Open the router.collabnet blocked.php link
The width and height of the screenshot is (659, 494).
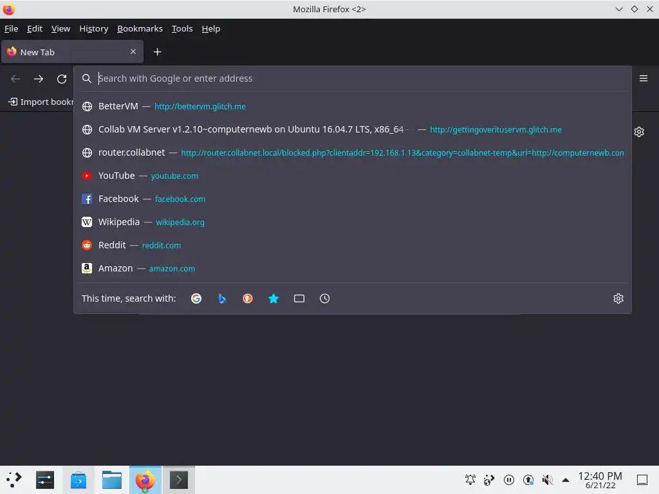(x=402, y=153)
